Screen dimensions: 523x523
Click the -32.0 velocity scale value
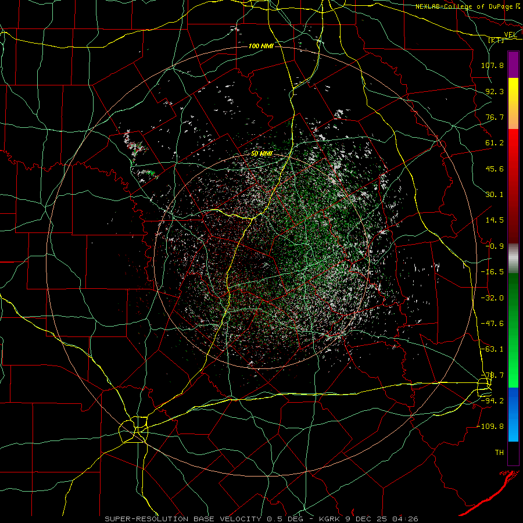492,298
